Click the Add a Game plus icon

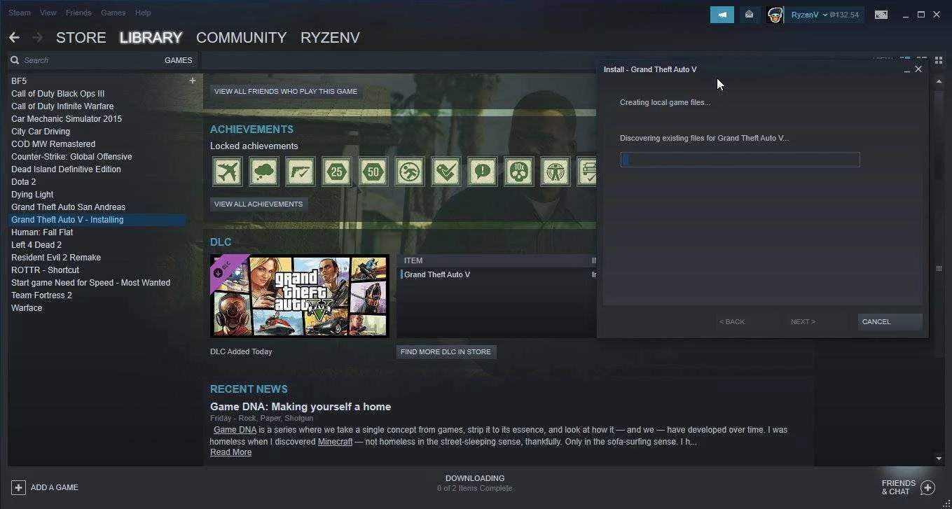(x=18, y=487)
